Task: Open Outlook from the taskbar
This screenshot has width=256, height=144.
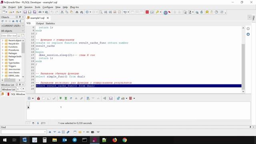Action: (64, 140)
